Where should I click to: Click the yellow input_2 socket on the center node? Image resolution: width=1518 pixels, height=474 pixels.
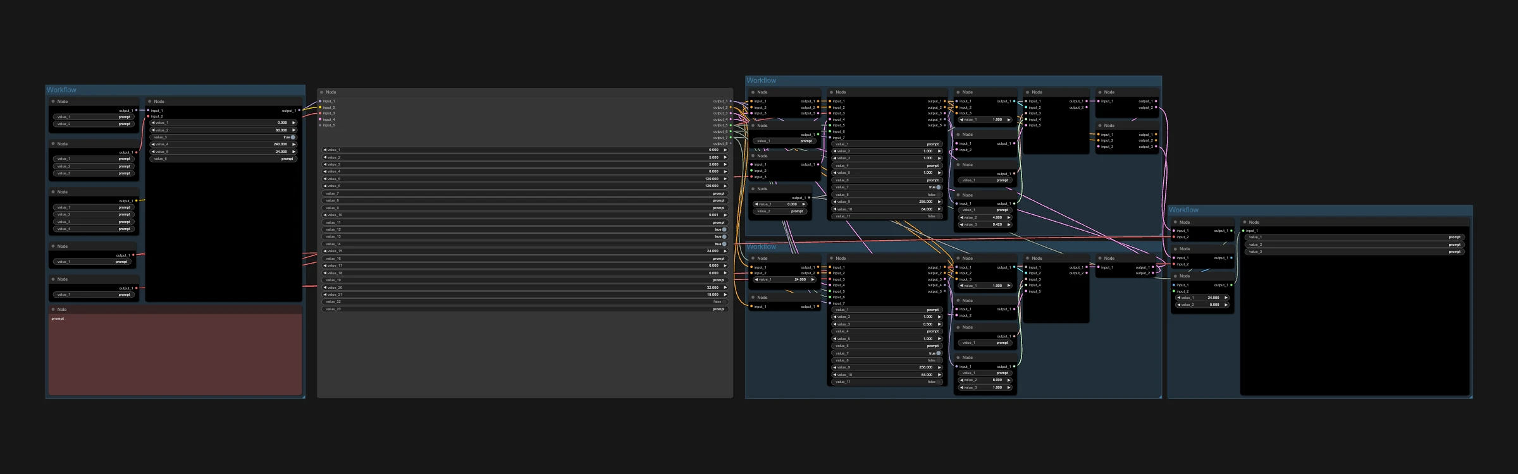click(320, 107)
